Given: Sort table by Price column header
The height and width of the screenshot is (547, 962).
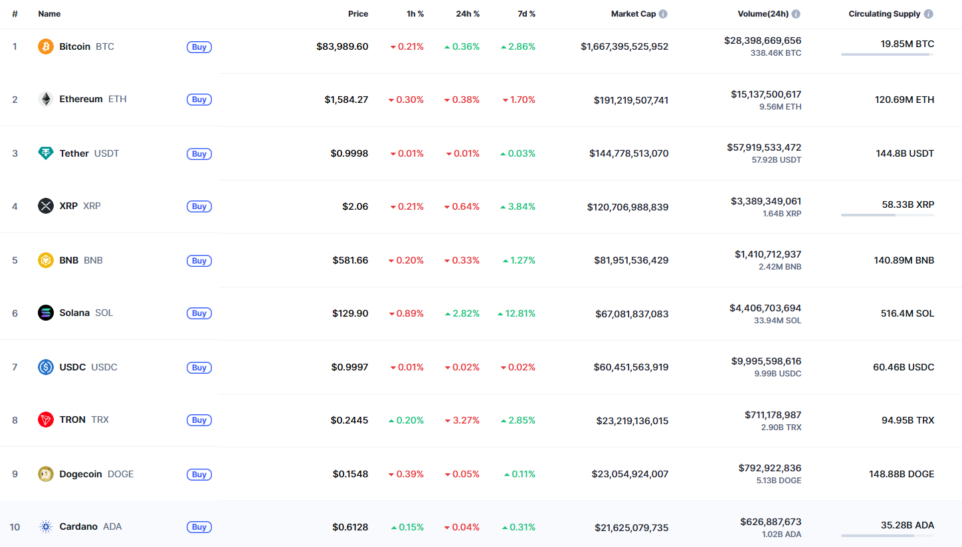Looking at the screenshot, I should [358, 14].
